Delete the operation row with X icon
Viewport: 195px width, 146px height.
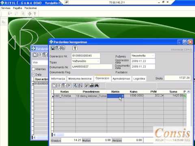click(69, 86)
